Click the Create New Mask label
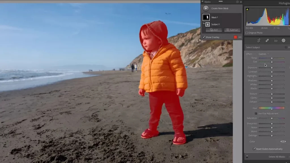The width and height of the screenshot is (290, 163). [x=220, y=8]
